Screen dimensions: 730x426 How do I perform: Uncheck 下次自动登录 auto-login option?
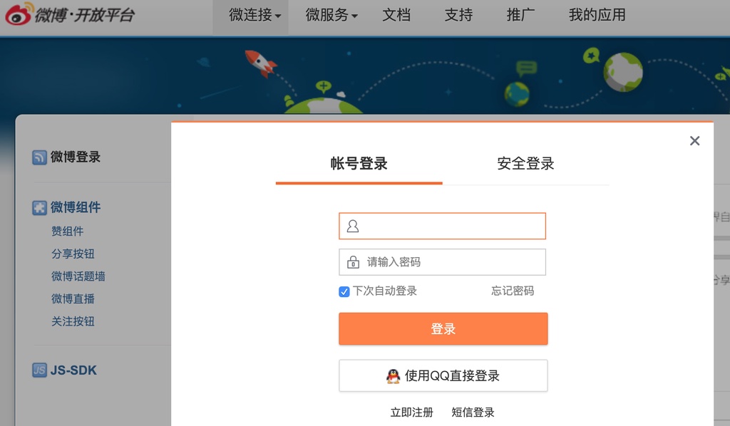tap(344, 291)
